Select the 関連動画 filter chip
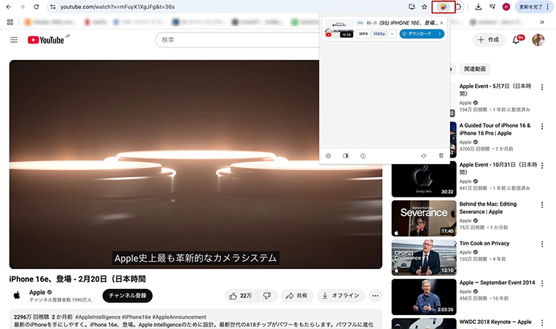556x329 pixels. tap(475, 69)
